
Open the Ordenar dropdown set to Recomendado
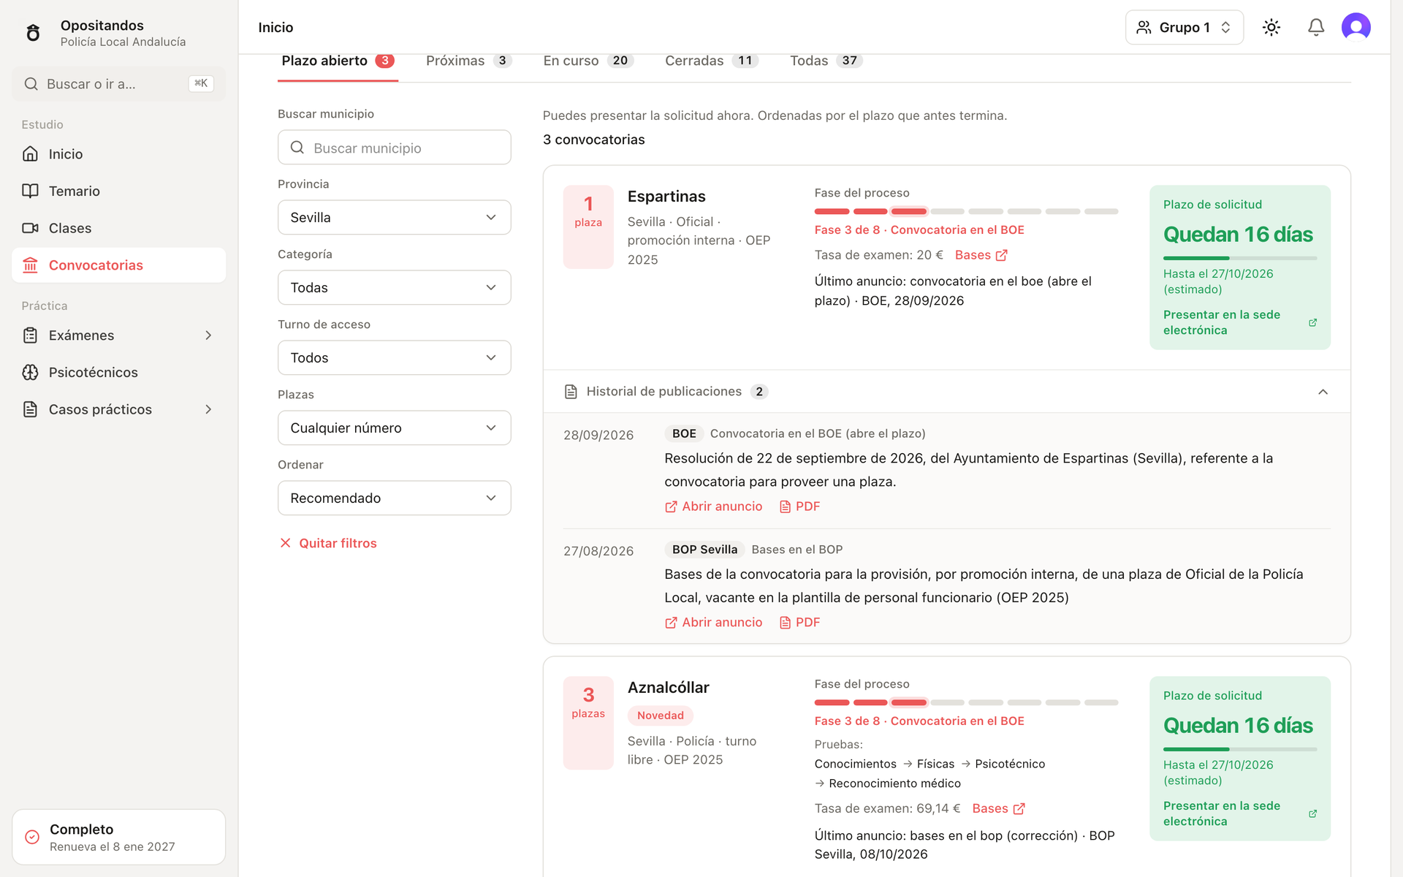click(394, 498)
